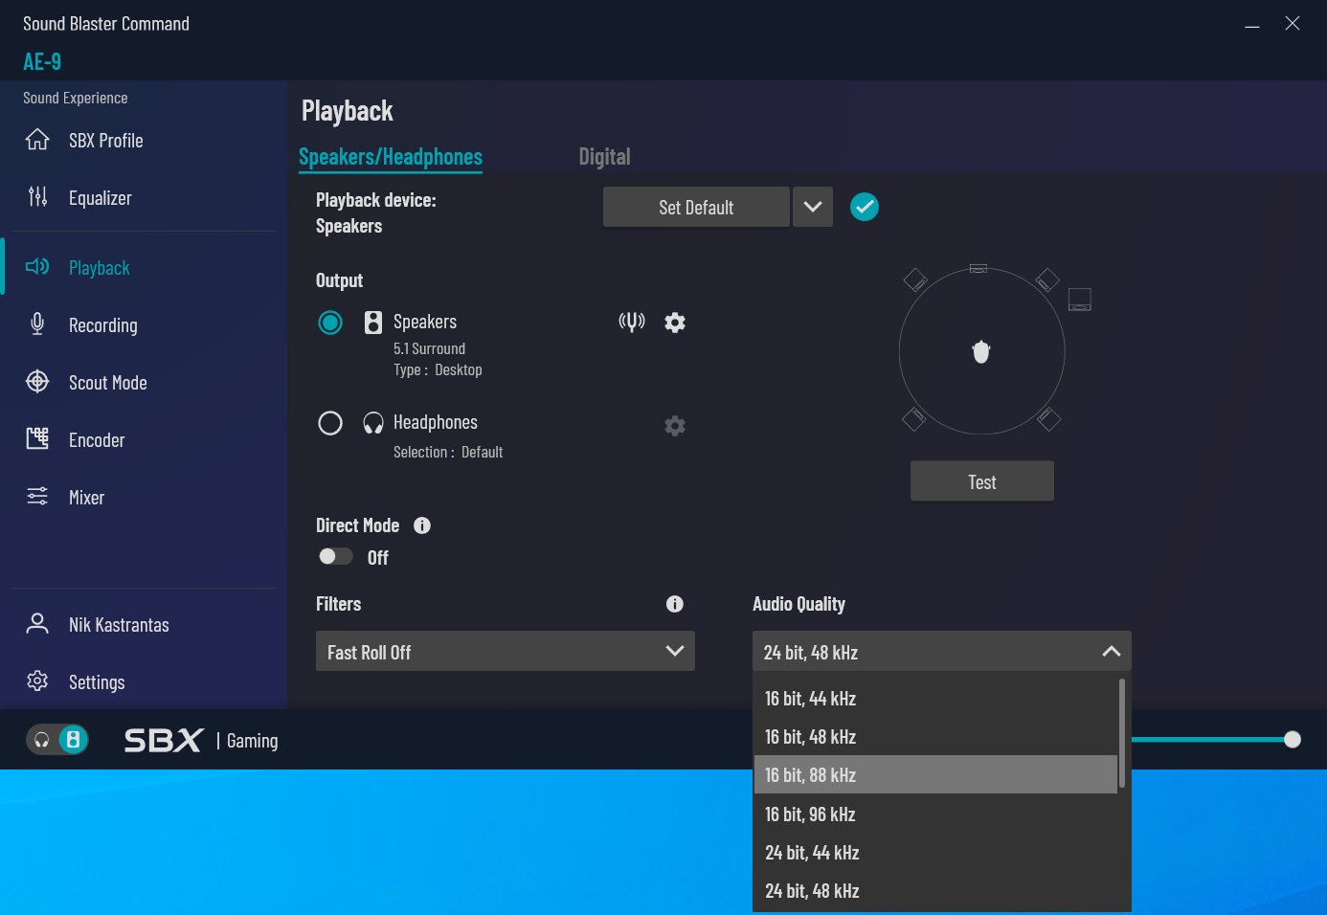Open Scout Mode crosshair icon
Image resolution: width=1327 pixels, height=915 pixels.
(x=37, y=382)
